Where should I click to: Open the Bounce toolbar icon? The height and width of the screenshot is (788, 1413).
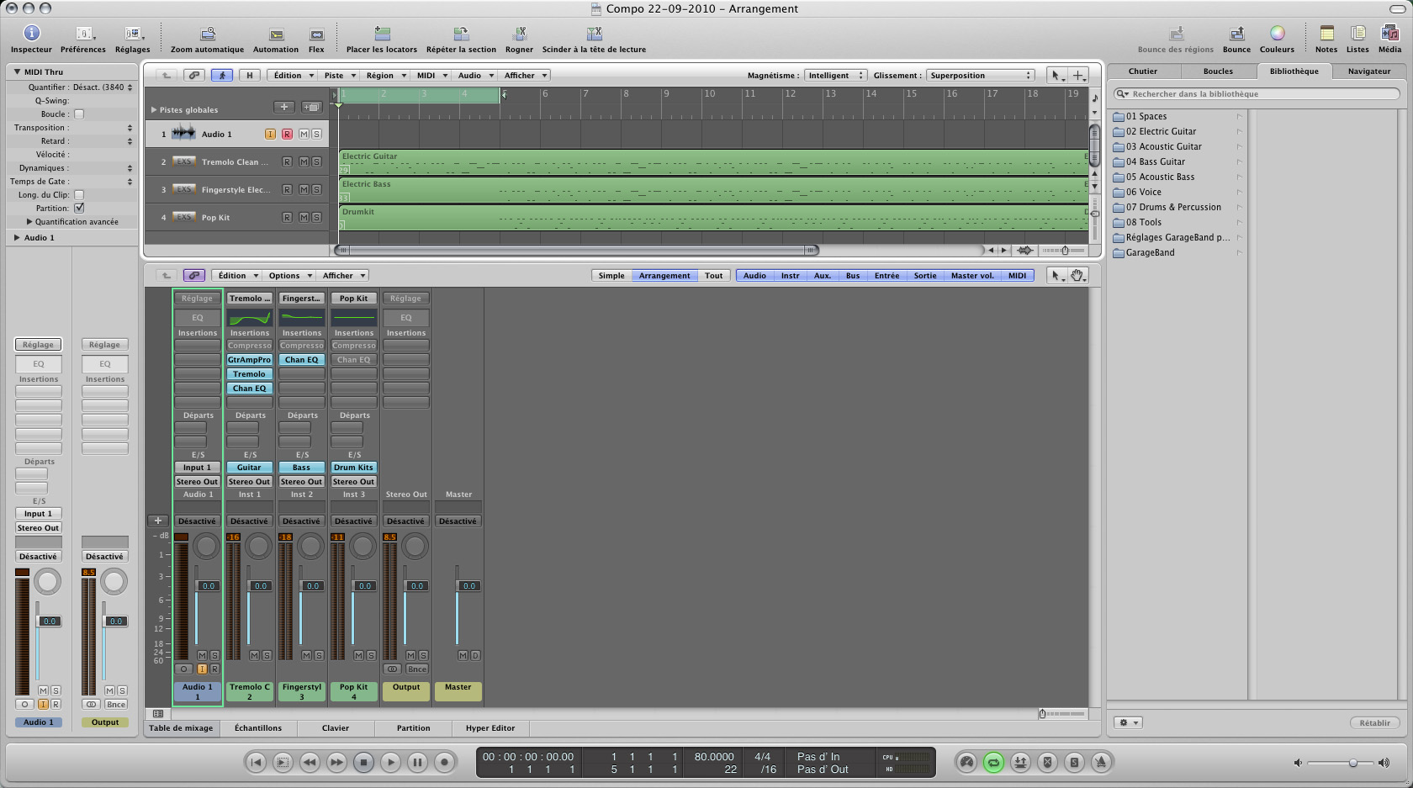(1236, 34)
